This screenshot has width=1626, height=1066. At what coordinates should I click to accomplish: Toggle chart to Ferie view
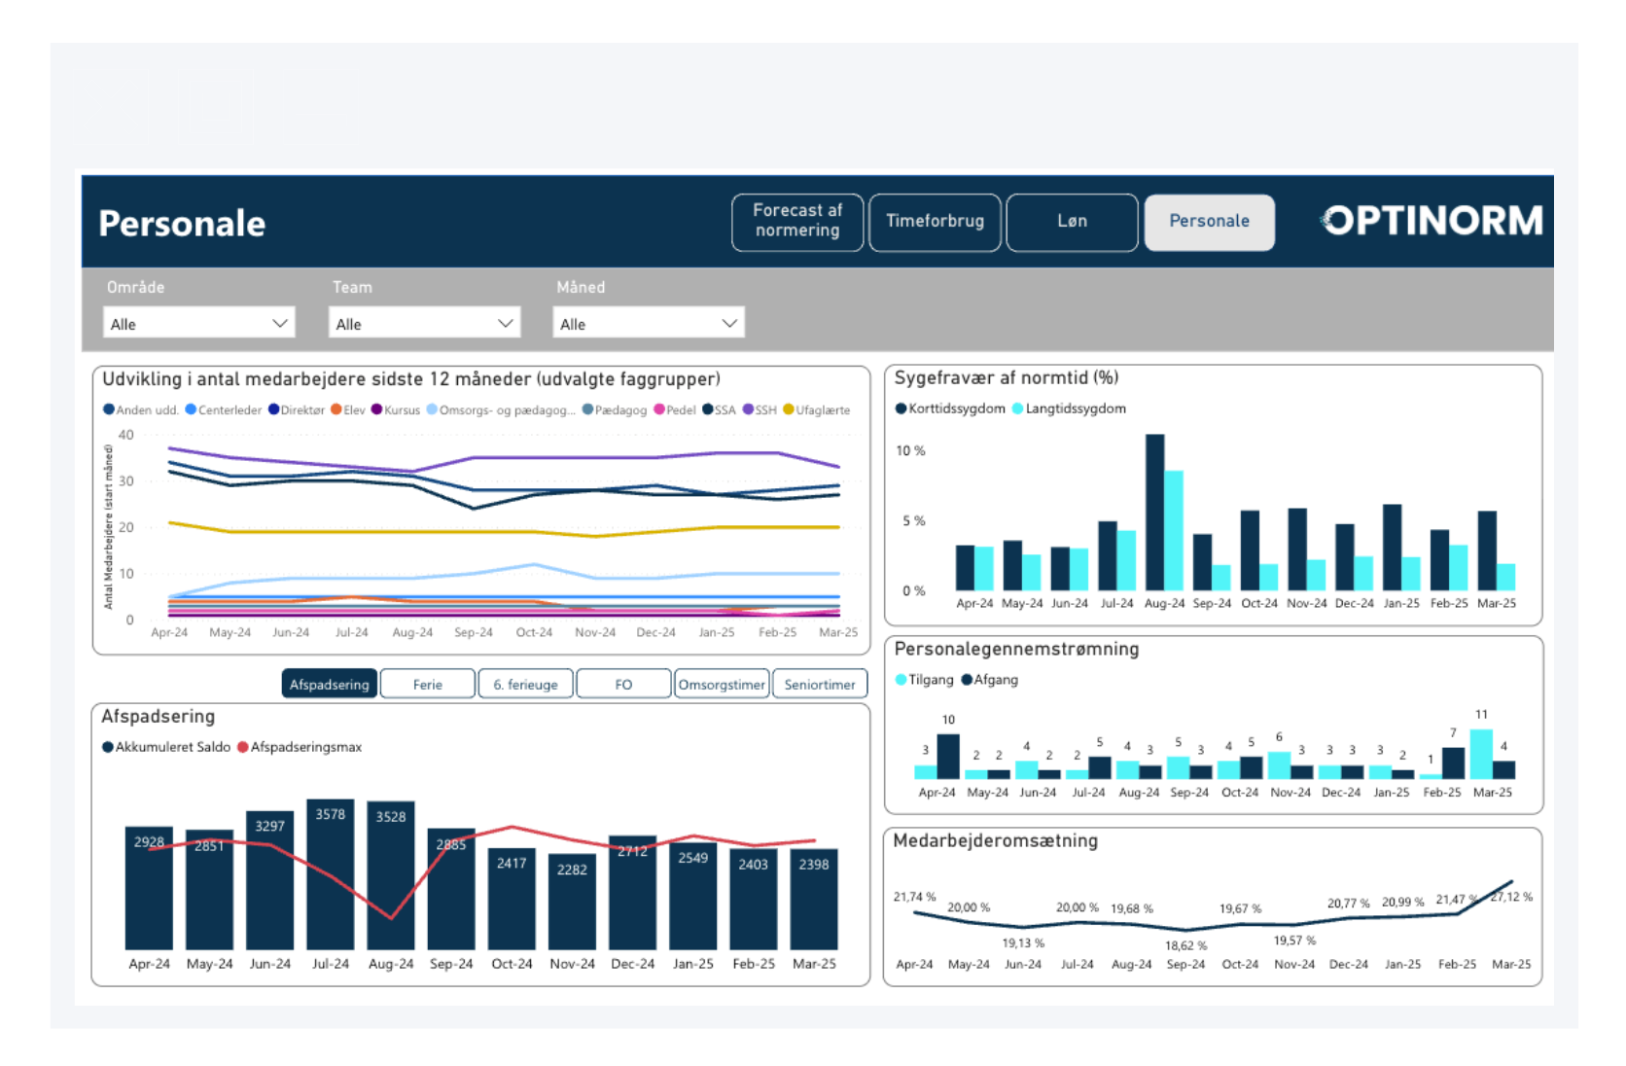[428, 685]
